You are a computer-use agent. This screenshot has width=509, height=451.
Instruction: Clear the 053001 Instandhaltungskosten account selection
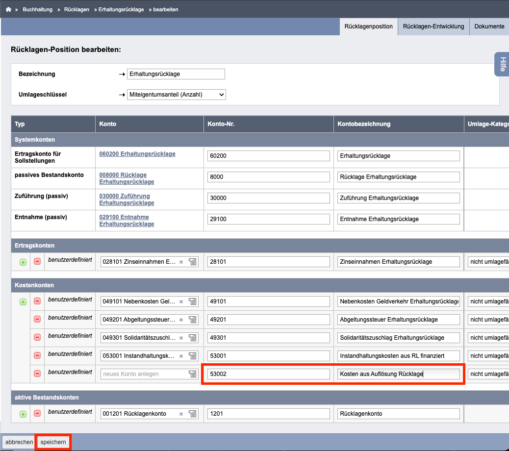pos(181,356)
